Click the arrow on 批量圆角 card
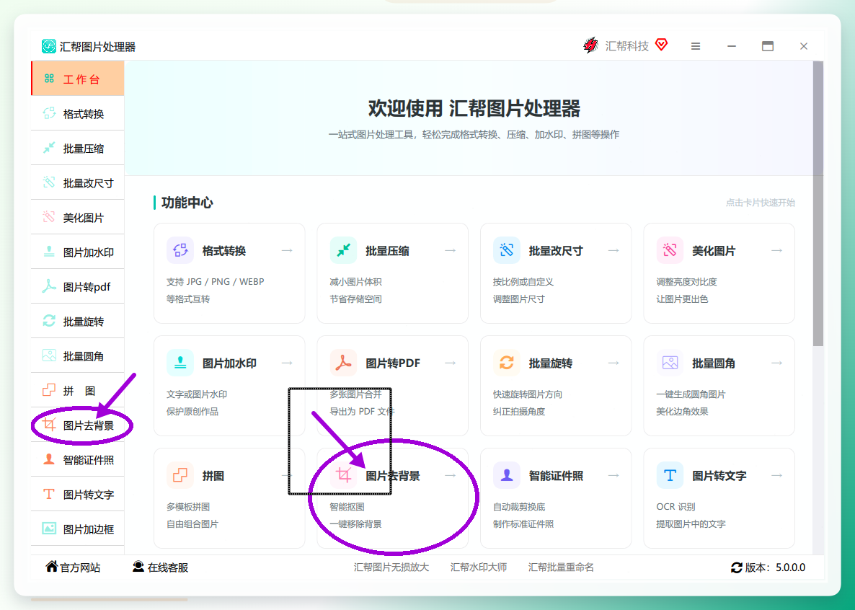 point(777,363)
